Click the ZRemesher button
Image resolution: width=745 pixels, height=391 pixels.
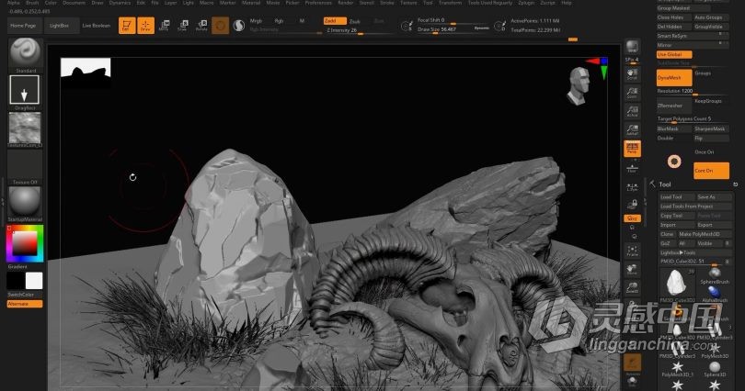pyautogui.click(x=674, y=106)
